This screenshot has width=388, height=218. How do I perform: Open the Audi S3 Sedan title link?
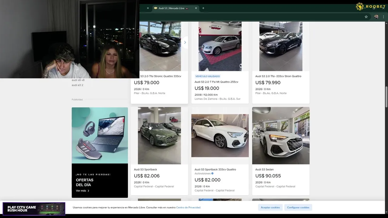point(264,170)
